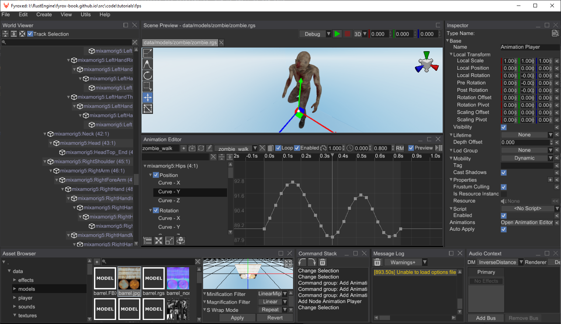Select the Move tool in scene toolbar
Screen dimensions: 561x324
click(x=148, y=97)
